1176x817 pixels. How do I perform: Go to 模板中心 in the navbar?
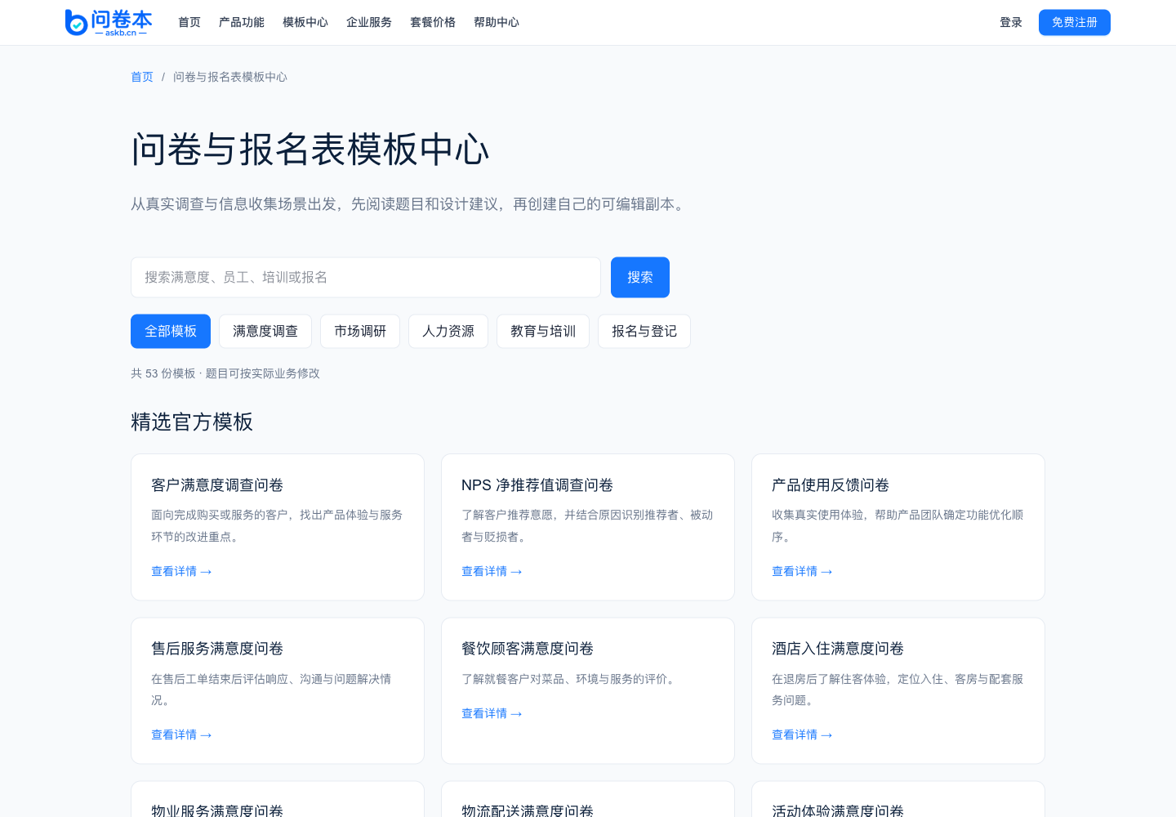click(x=305, y=22)
